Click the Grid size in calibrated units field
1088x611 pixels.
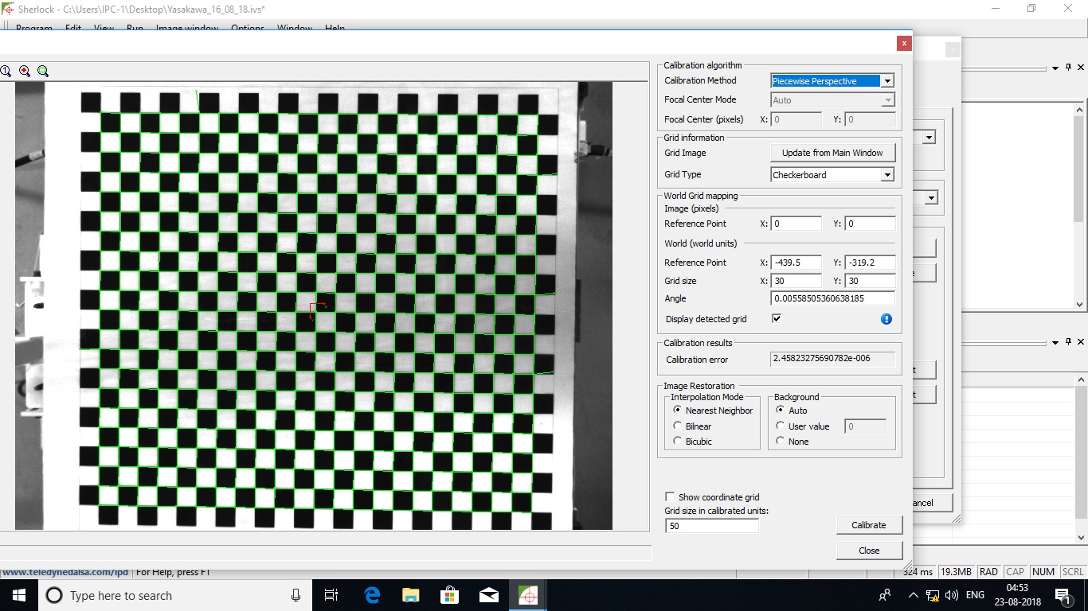[x=712, y=526]
